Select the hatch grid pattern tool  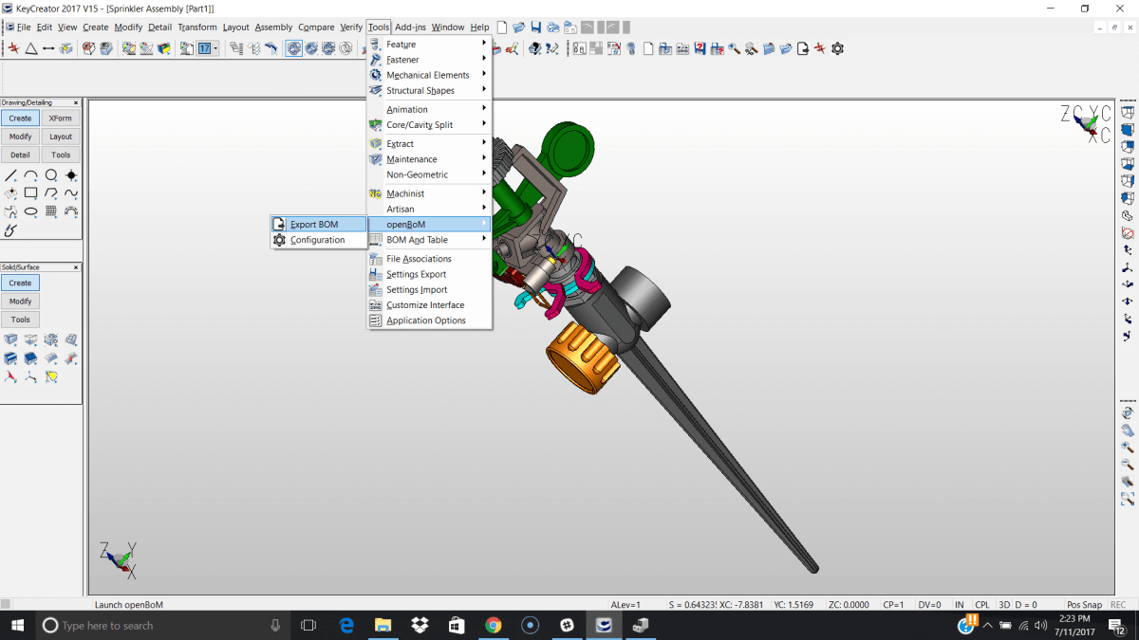coord(50,211)
